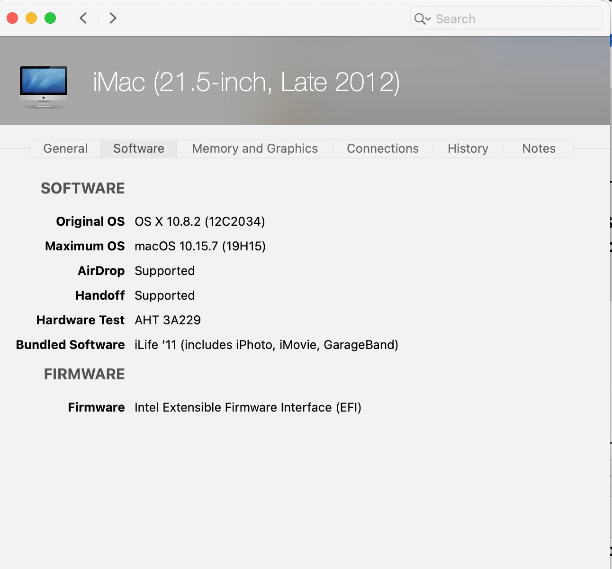Show the History tab
Image resolution: width=612 pixels, height=569 pixels.
tap(468, 148)
